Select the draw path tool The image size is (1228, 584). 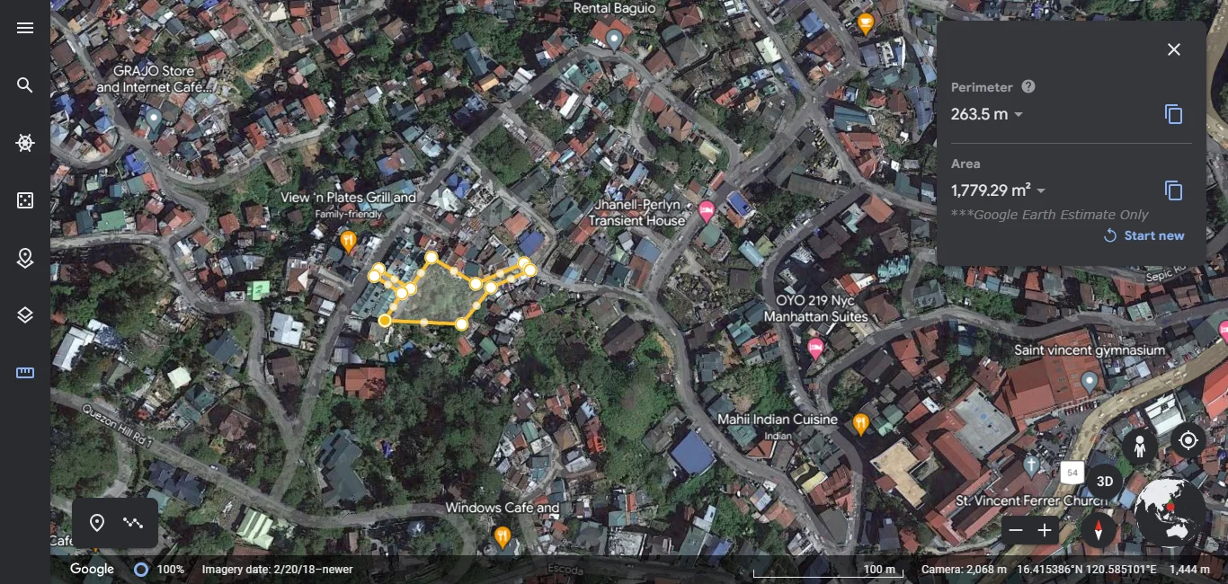[132, 523]
